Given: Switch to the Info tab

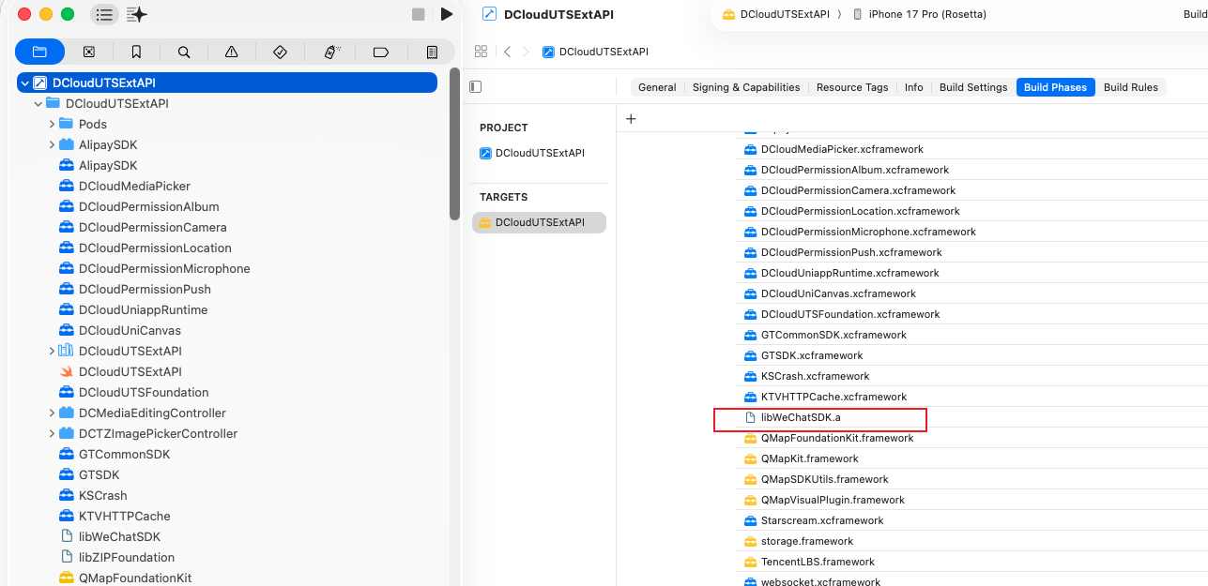Looking at the screenshot, I should click(x=914, y=87).
